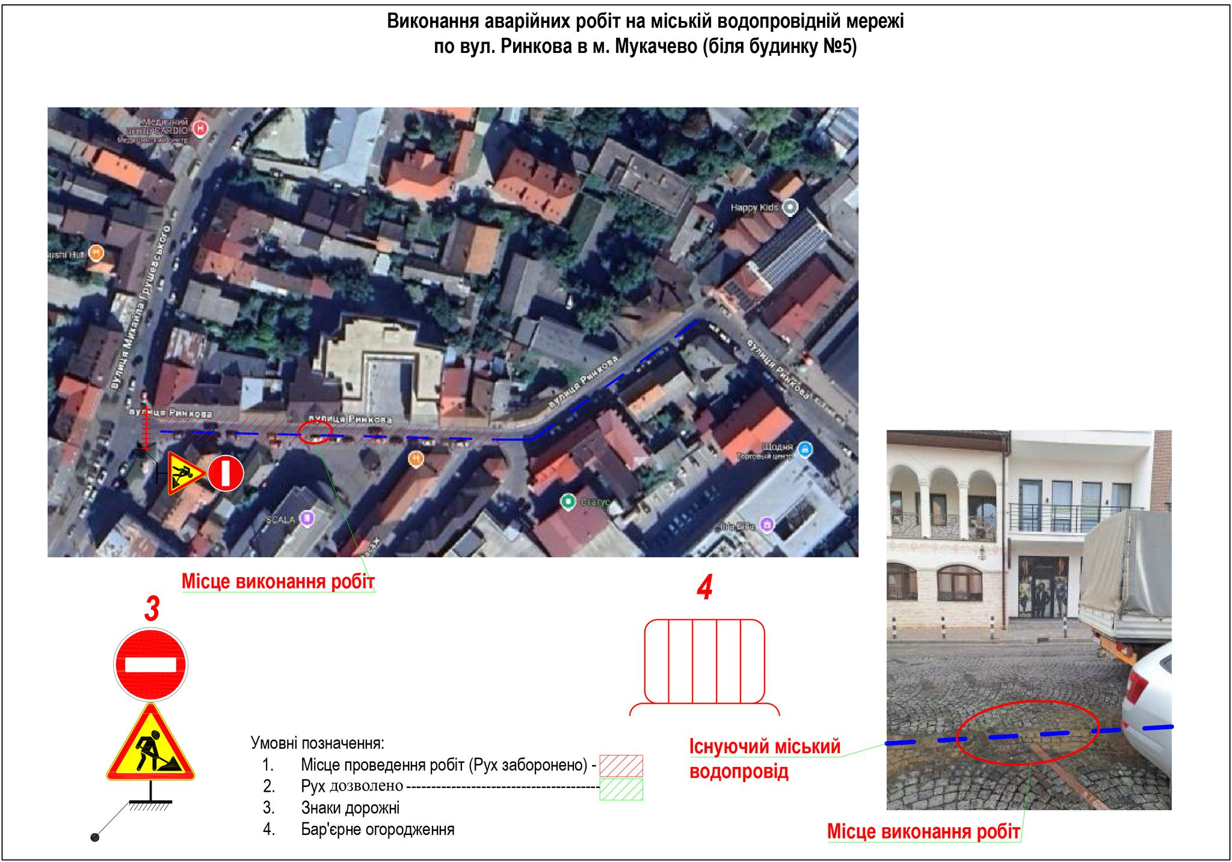
Task: Click the purple SCALA map marker
Action: 307,518
